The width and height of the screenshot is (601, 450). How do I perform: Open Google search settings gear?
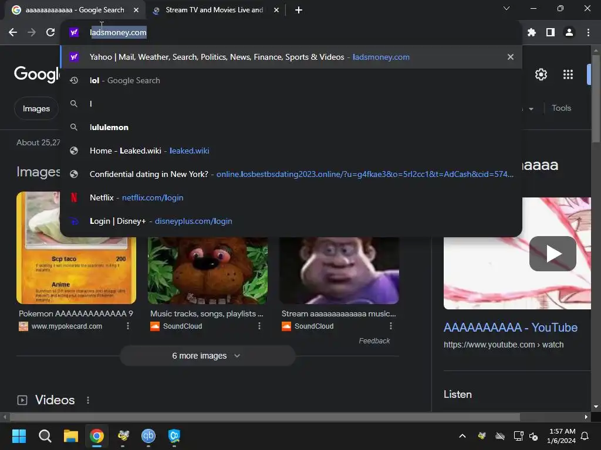point(541,74)
